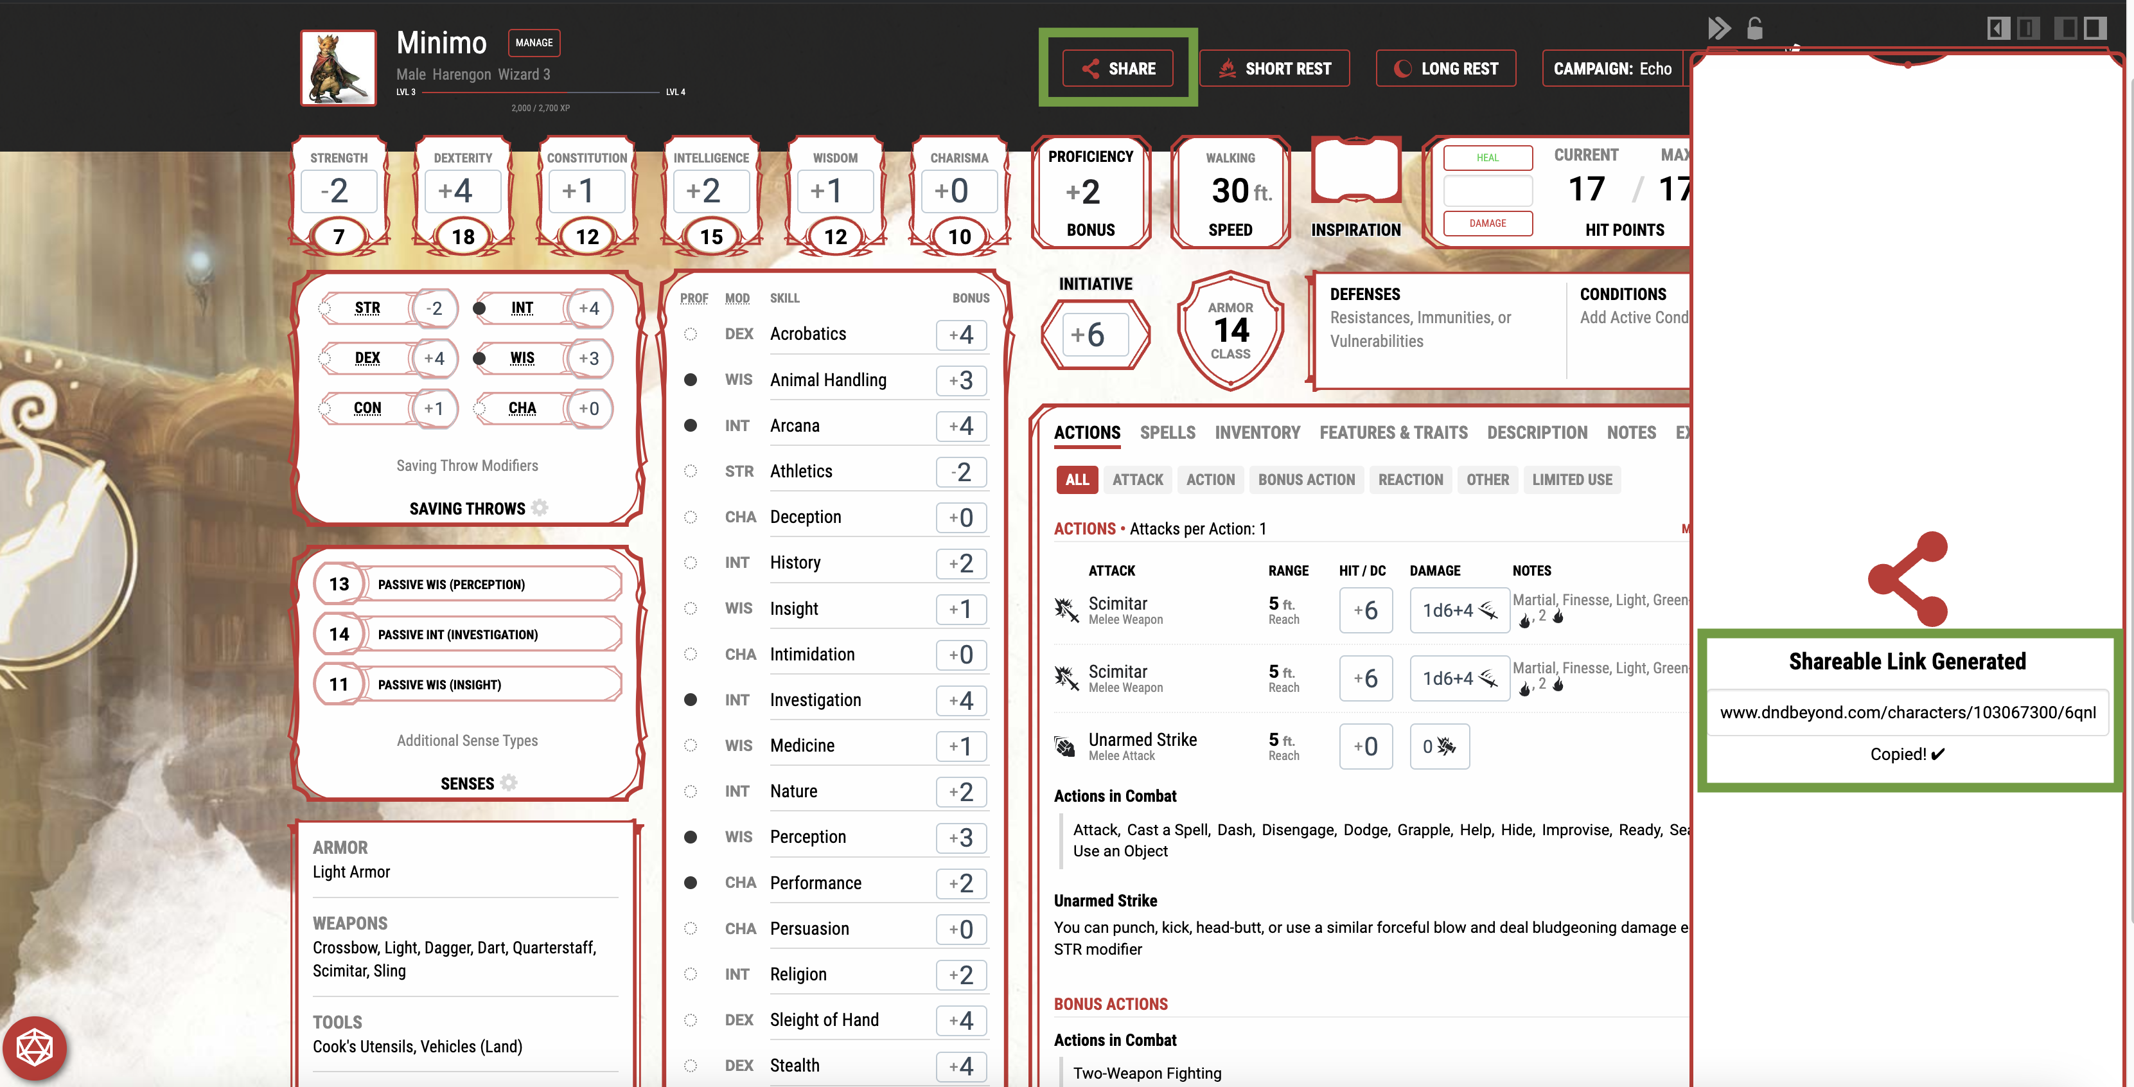Click the share glyph inside Share button
The image size is (2134, 1087).
click(x=1090, y=69)
